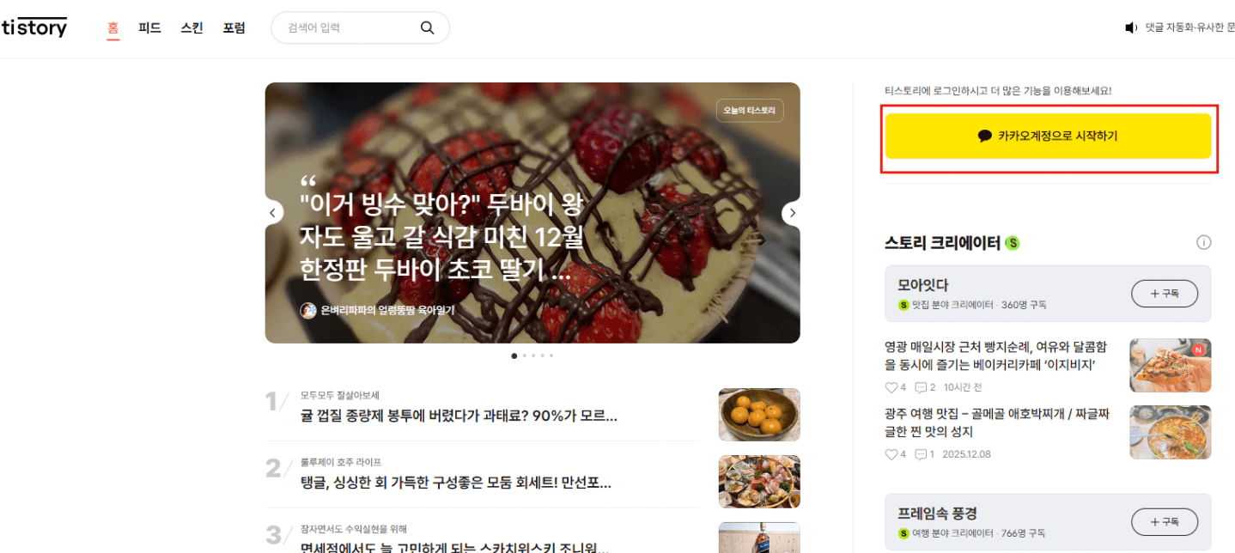The width and height of the screenshot is (1235, 553).
Task: Open the story creator info icon
Action: coord(1204,243)
